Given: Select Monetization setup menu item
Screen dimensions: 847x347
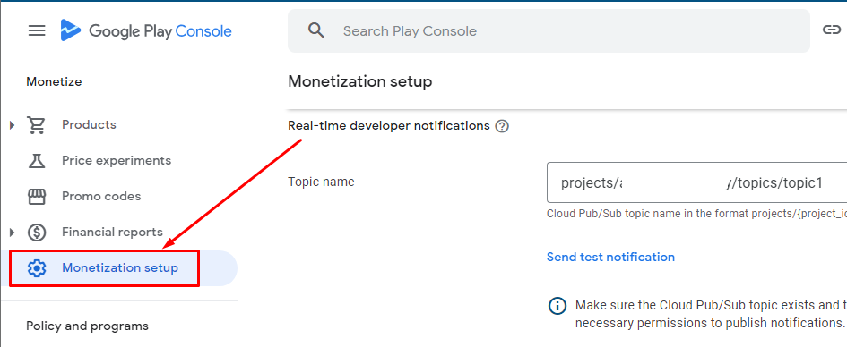Looking at the screenshot, I should pos(119,267).
